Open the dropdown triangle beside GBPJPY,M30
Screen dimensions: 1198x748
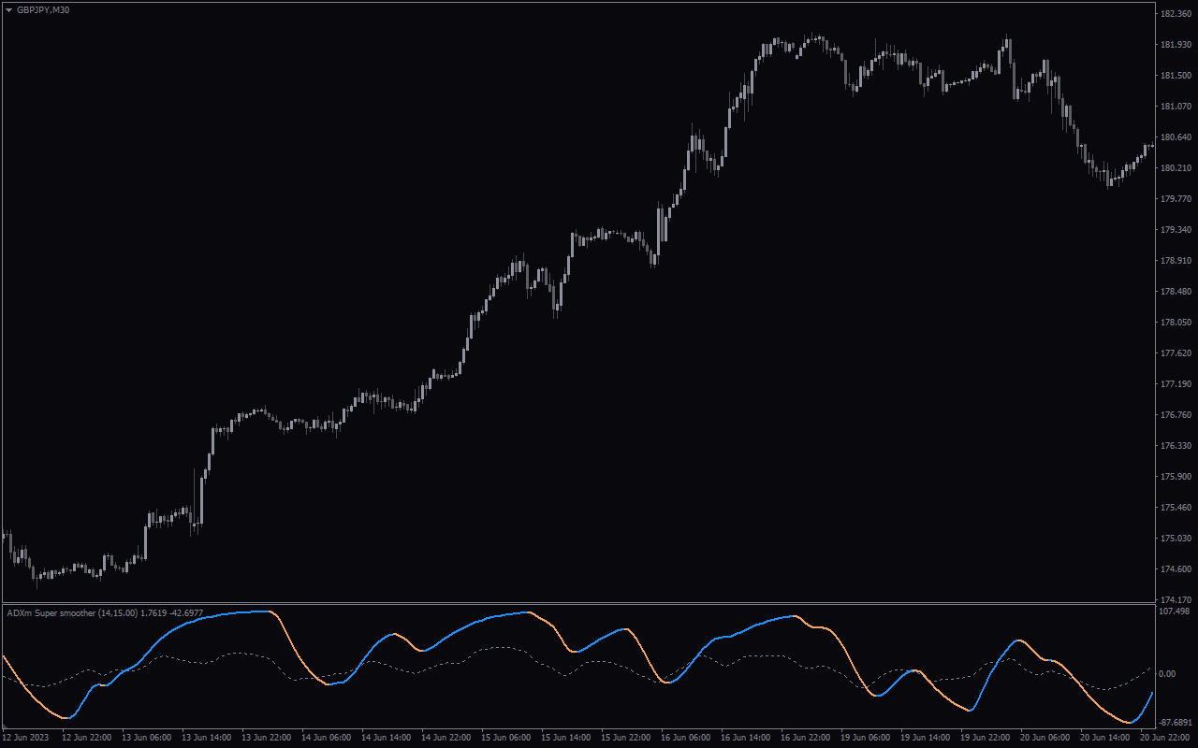click(9, 9)
